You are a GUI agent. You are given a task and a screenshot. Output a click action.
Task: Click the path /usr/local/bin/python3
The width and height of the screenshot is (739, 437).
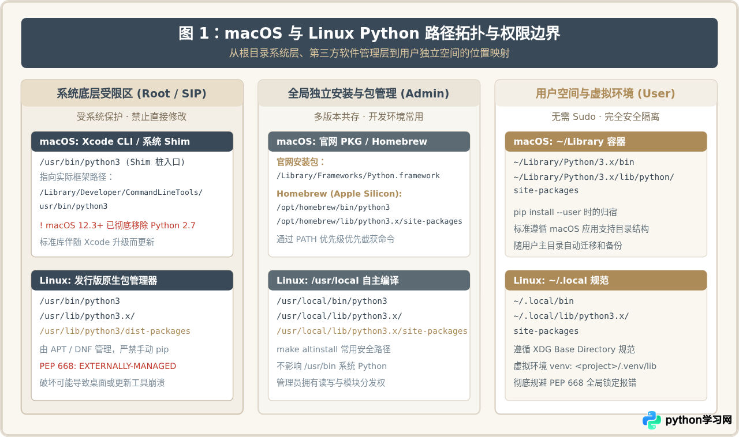coord(332,301)
